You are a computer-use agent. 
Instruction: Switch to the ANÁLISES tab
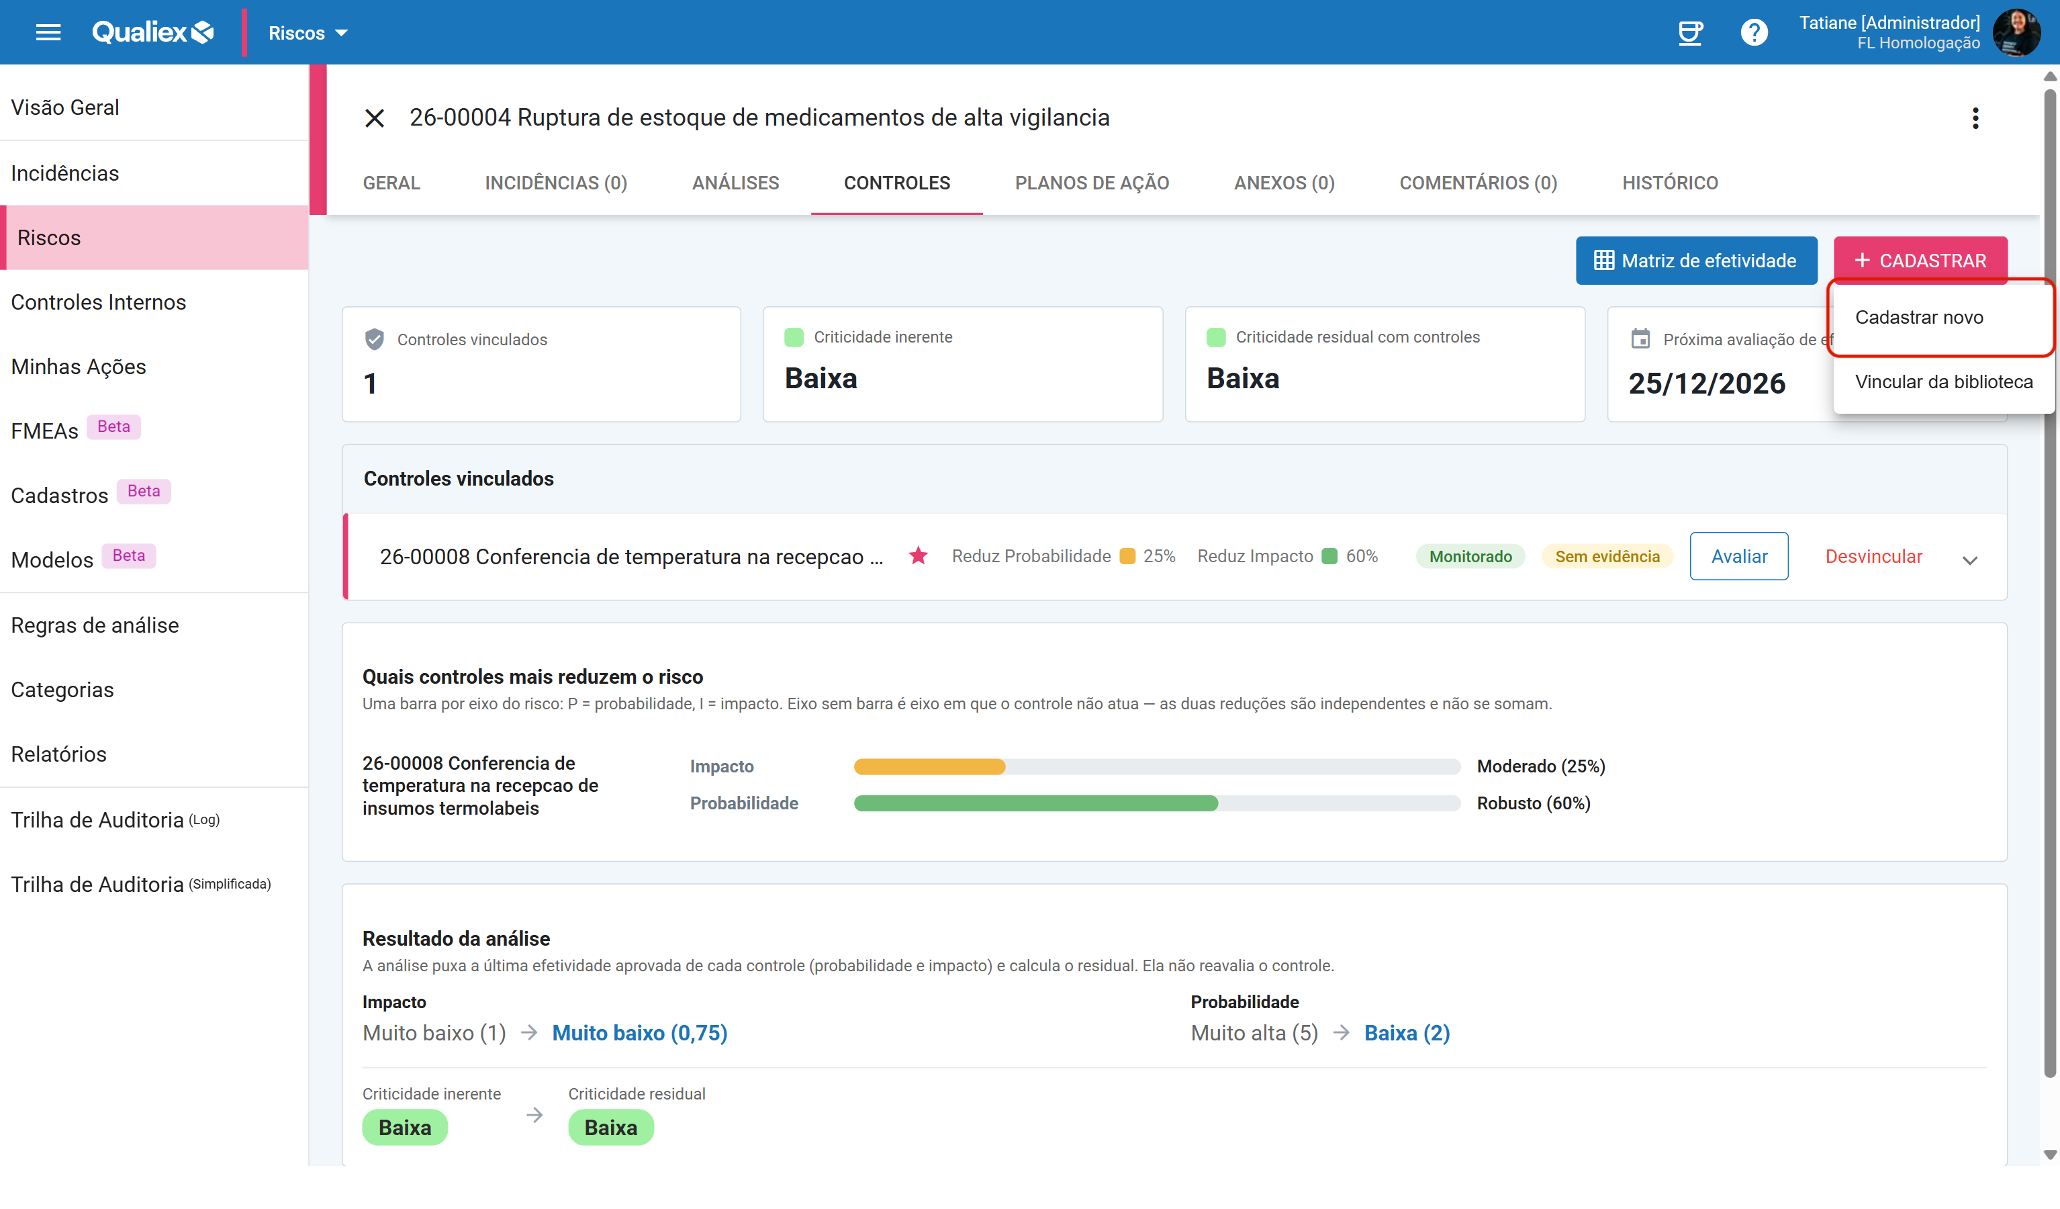[735, 183]
